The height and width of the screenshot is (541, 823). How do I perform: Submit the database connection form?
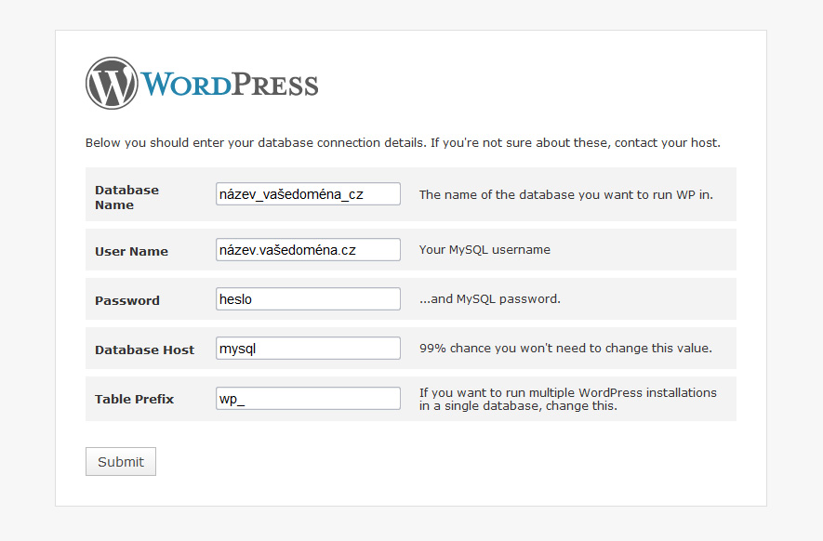click(x=121, y=462)
